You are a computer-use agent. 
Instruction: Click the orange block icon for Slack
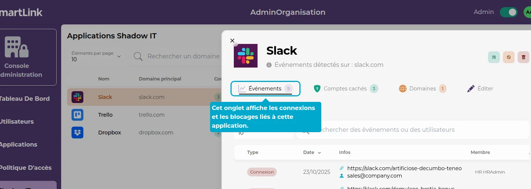pos(509,57)
